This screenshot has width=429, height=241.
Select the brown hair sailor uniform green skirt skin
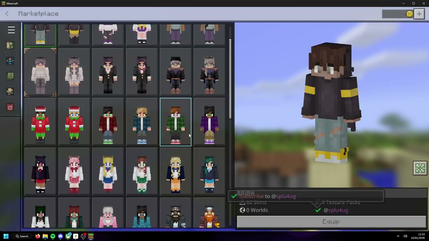(142, 172)
